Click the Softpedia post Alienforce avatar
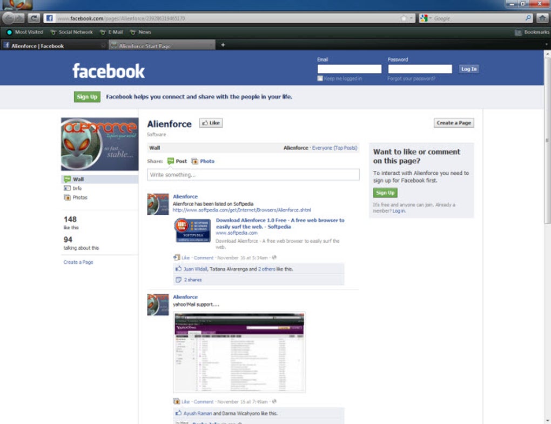This screenshot has height=424, width=551. click(x=158, y=204)
